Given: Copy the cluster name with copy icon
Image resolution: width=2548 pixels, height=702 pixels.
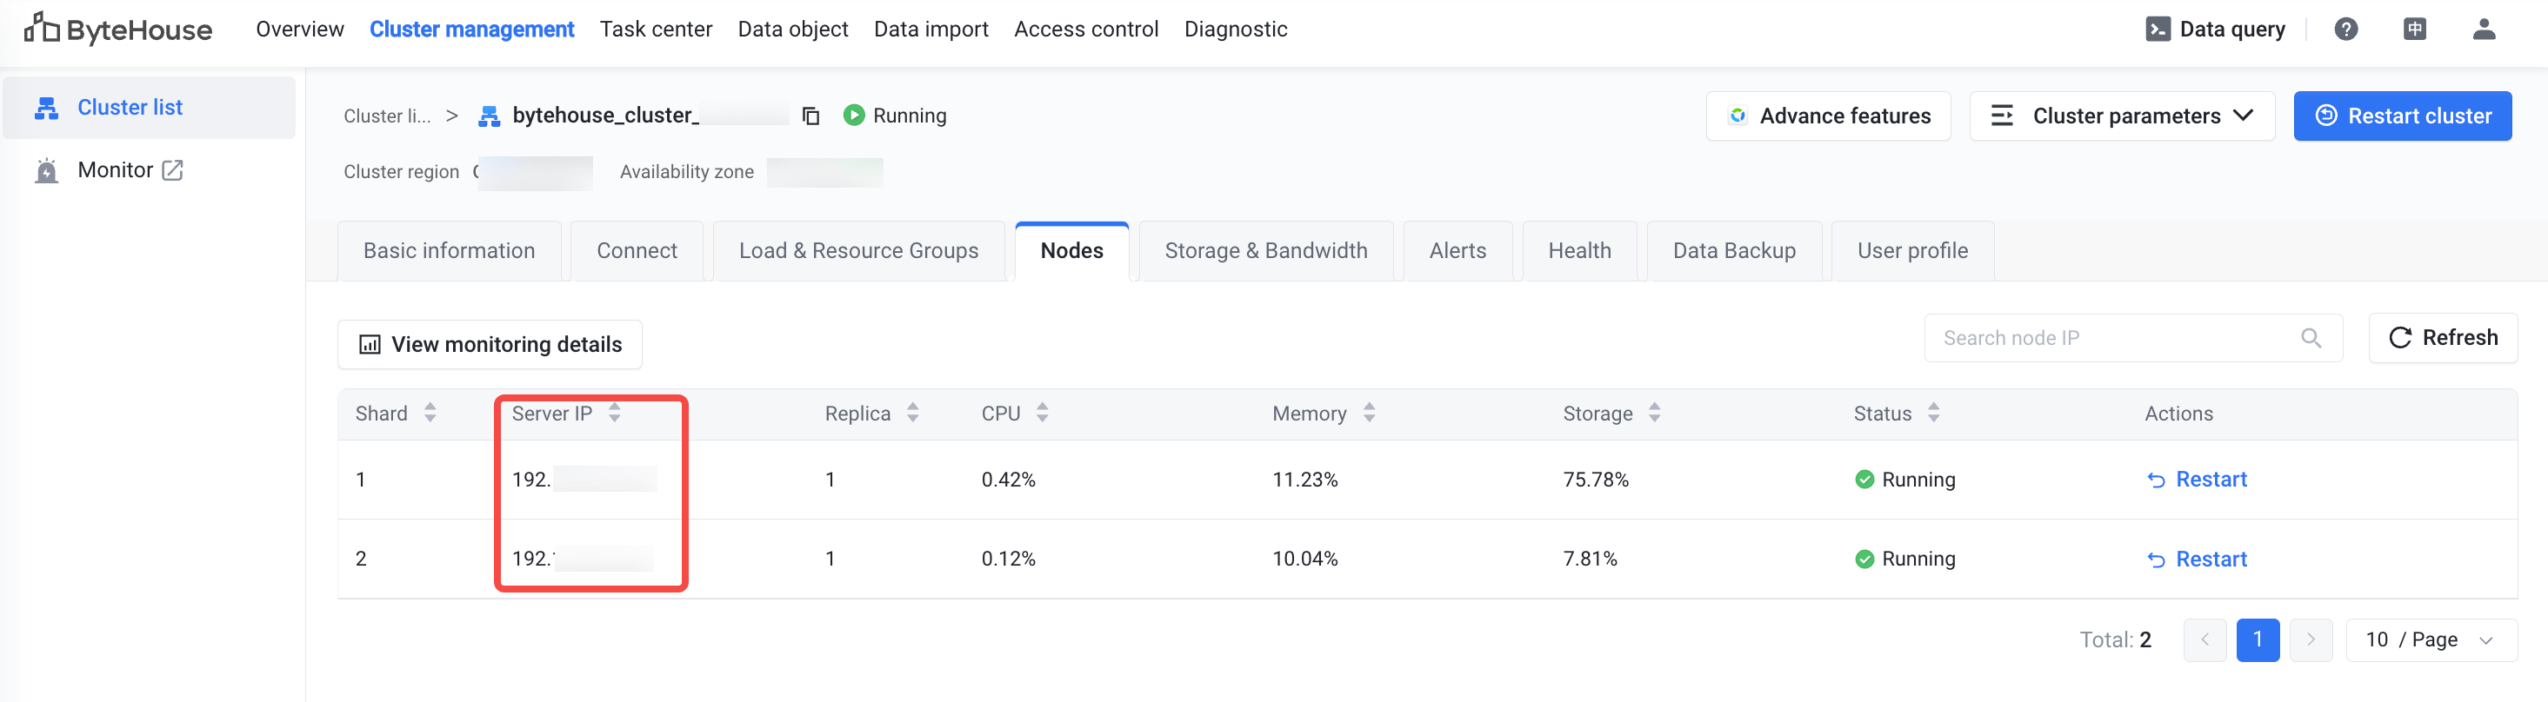Looking at the screenshot, I should [x=811, y=116].
